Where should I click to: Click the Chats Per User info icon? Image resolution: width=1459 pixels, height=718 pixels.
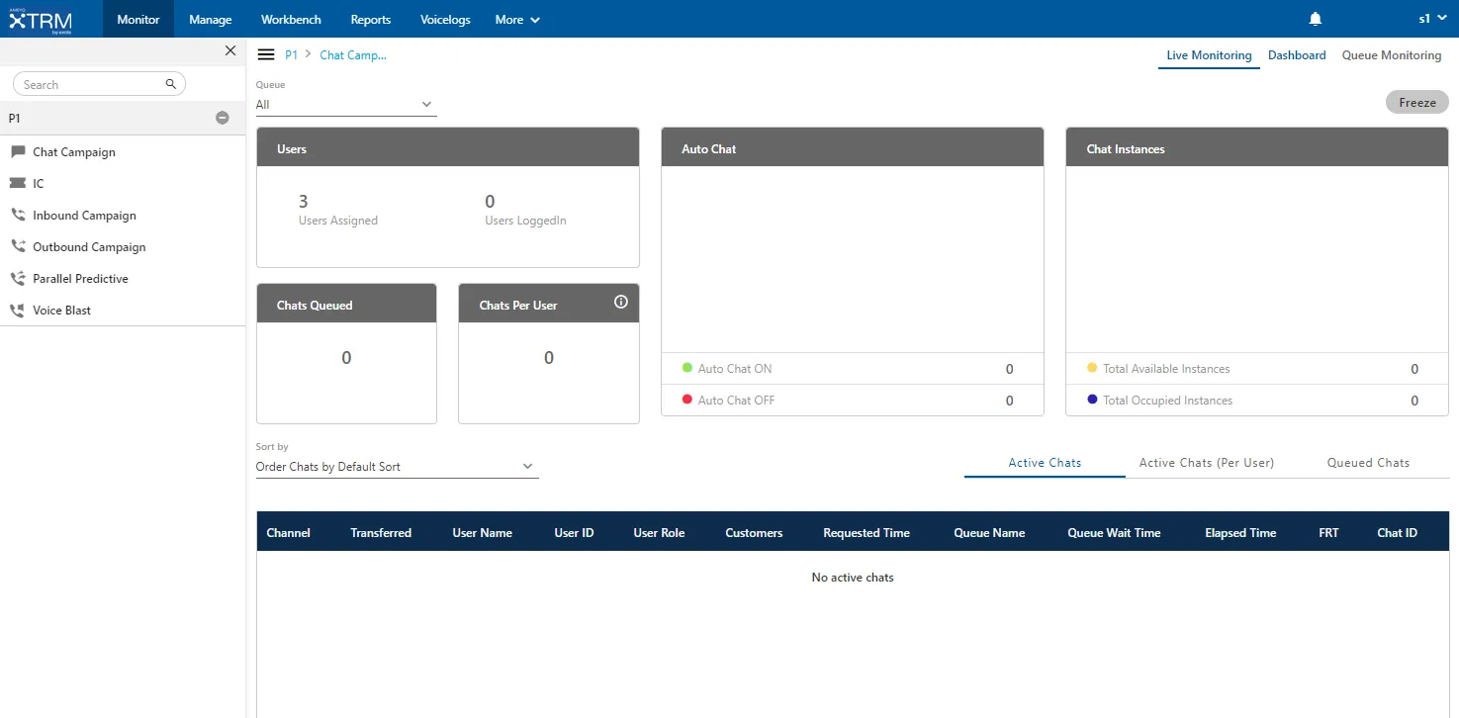click(x=621, y=303)
